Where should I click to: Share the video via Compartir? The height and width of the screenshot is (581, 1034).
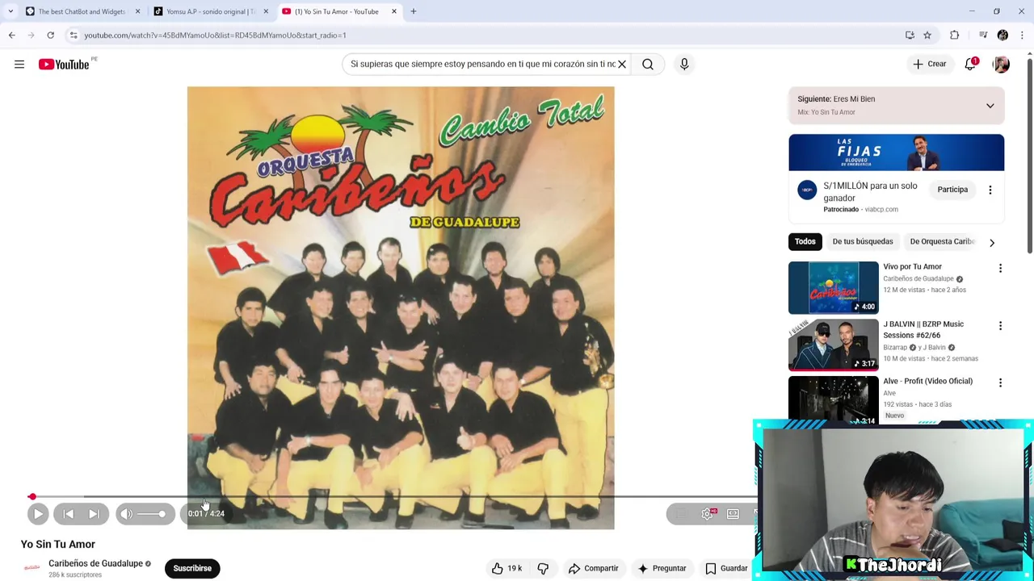(594, 568)
